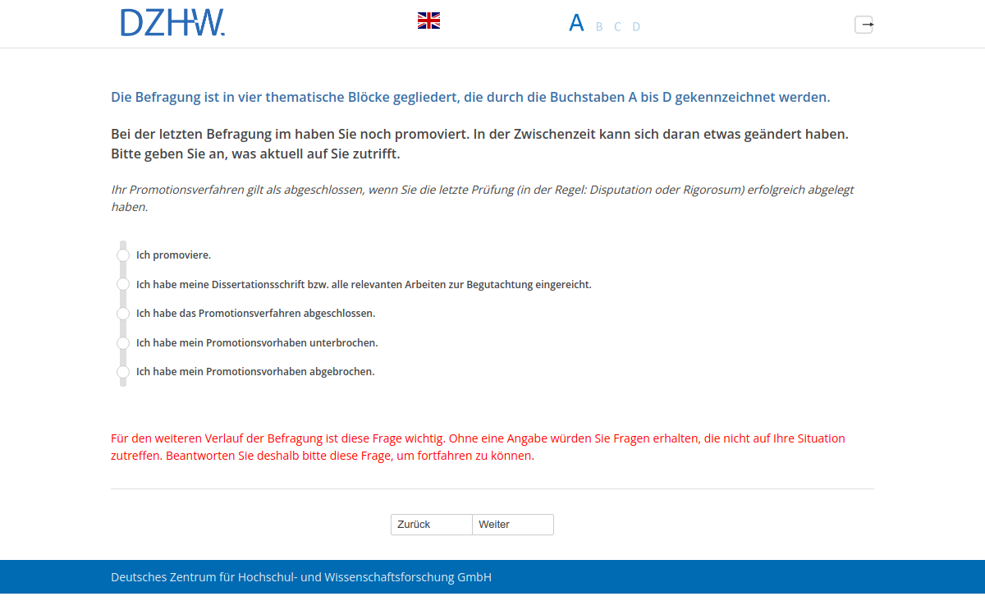Switch survey language via British flag icon

pyautogui.click(x=428, y=20)
